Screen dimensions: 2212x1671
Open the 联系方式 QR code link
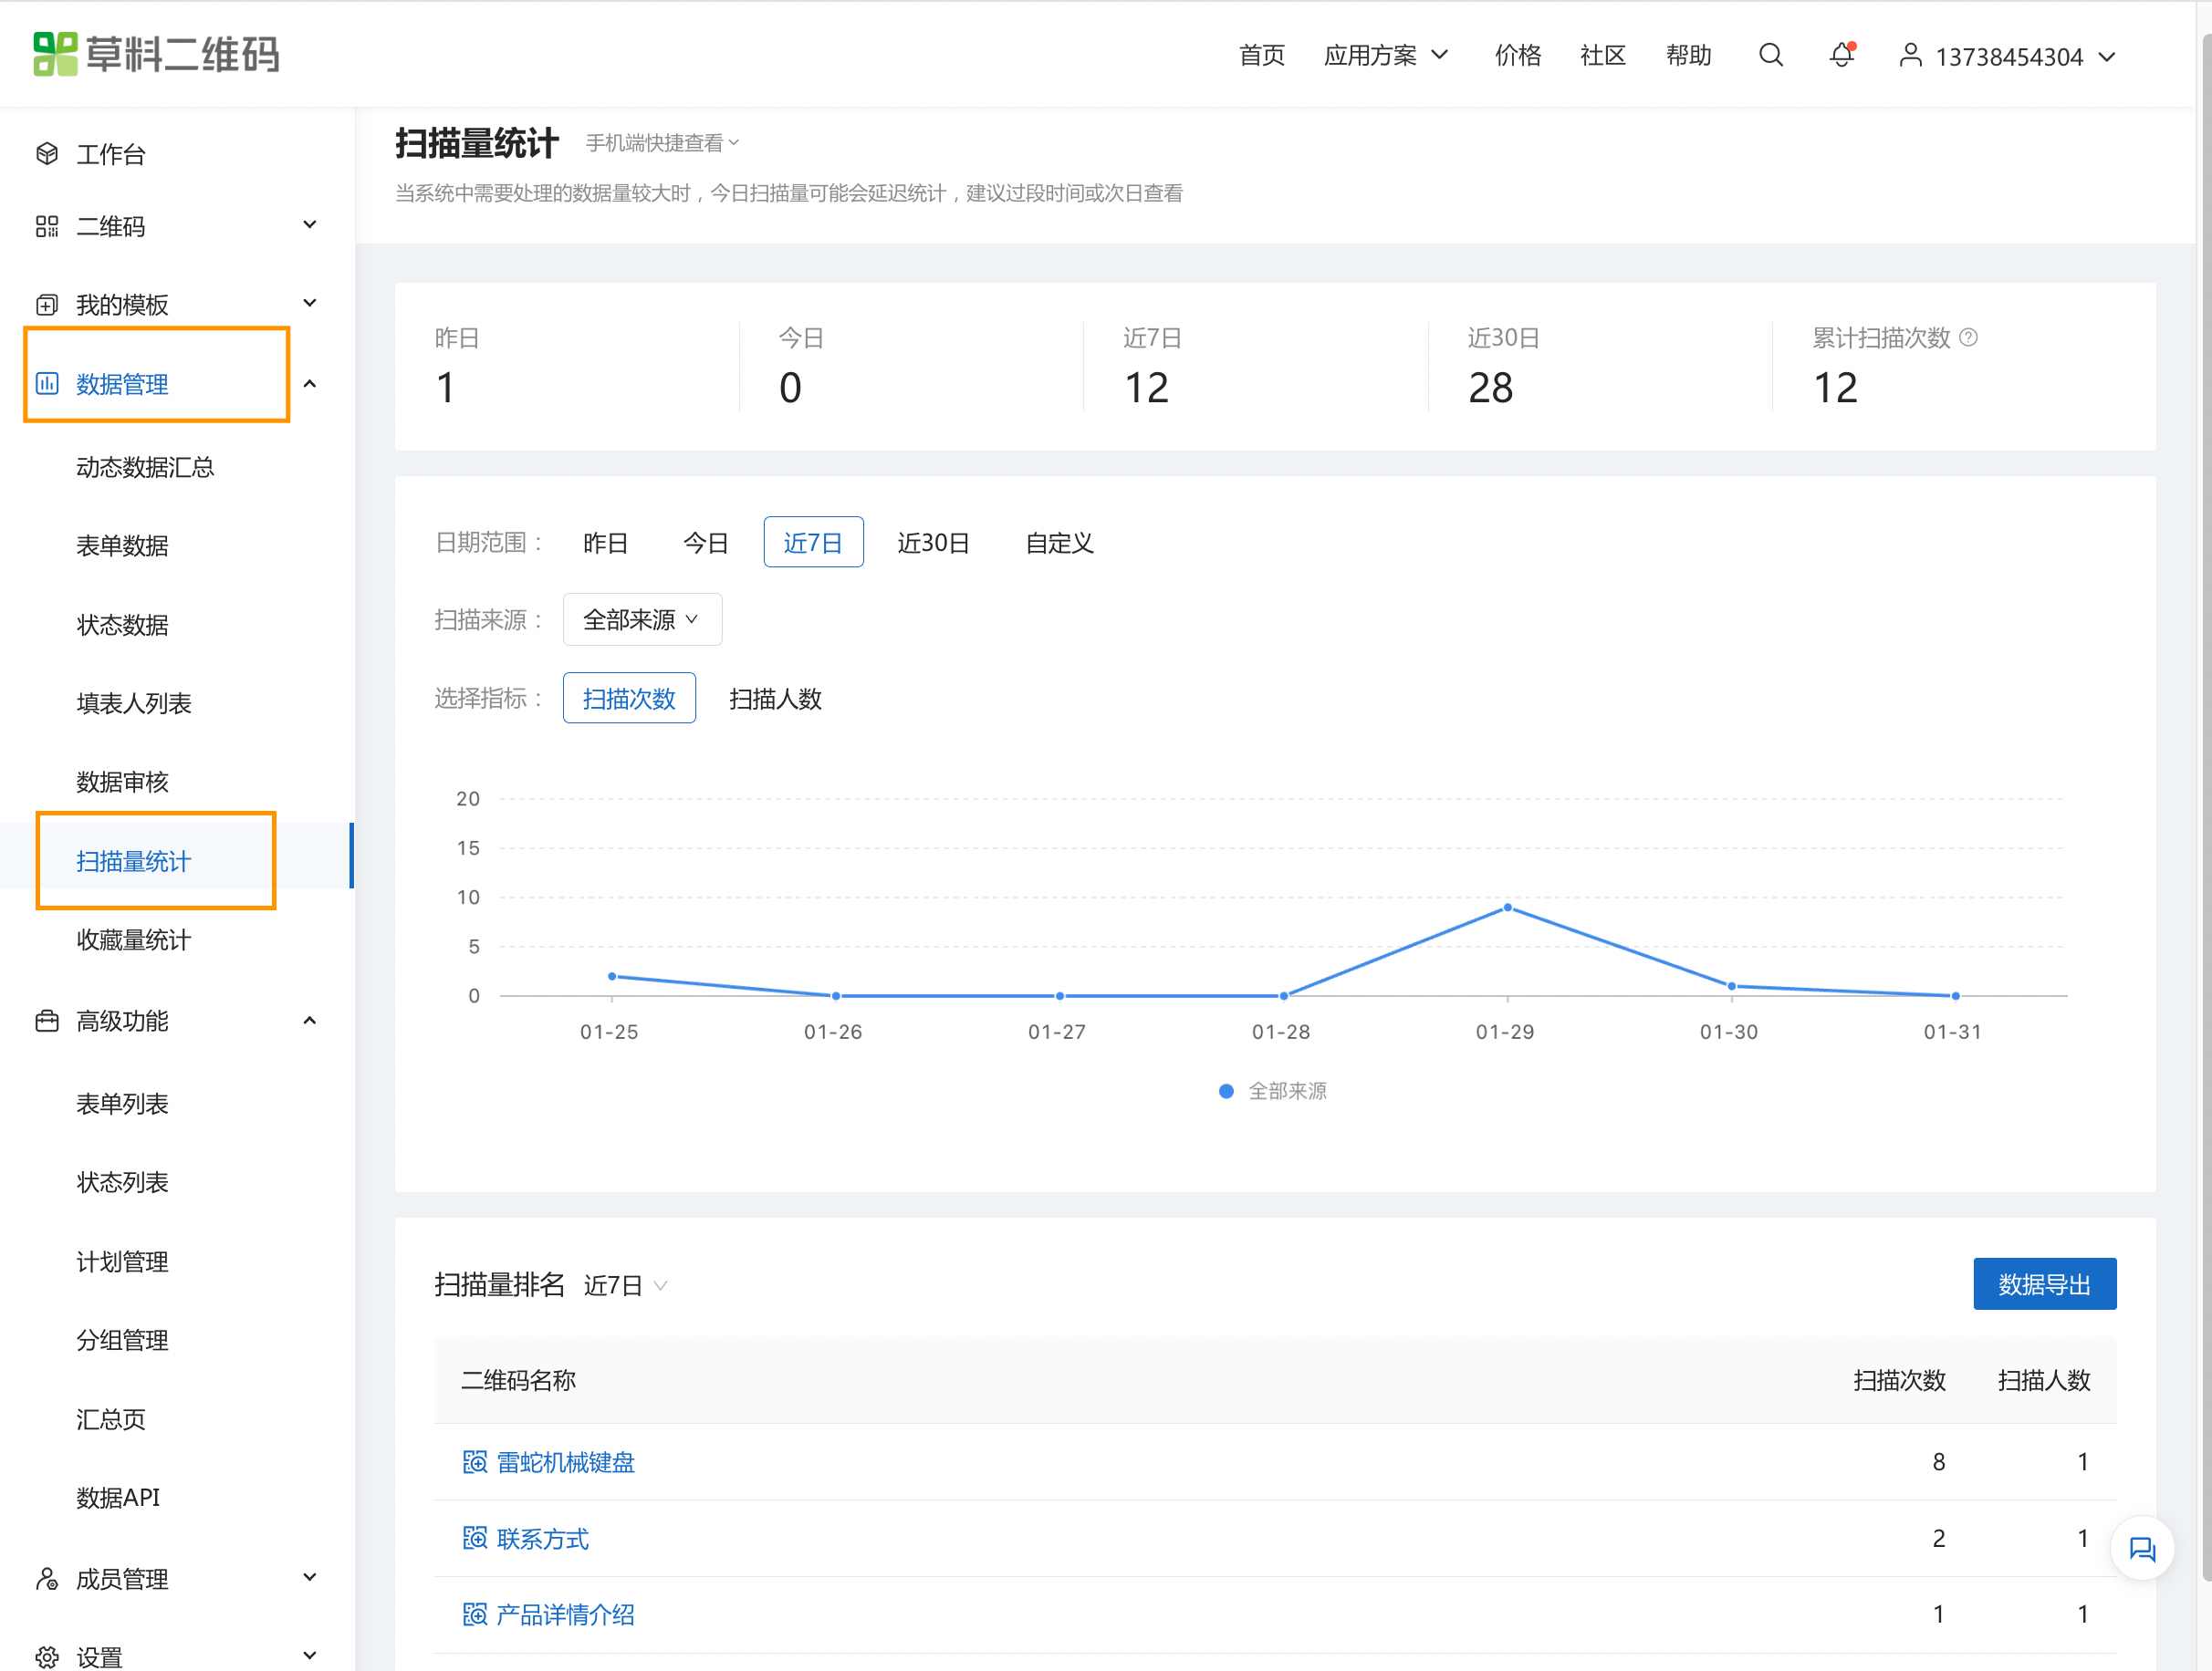point(542,1538)
